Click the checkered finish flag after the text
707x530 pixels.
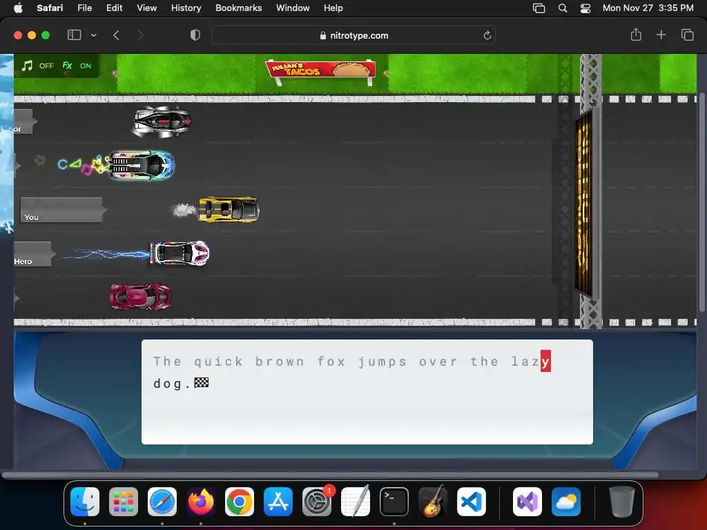pos(201,382)
